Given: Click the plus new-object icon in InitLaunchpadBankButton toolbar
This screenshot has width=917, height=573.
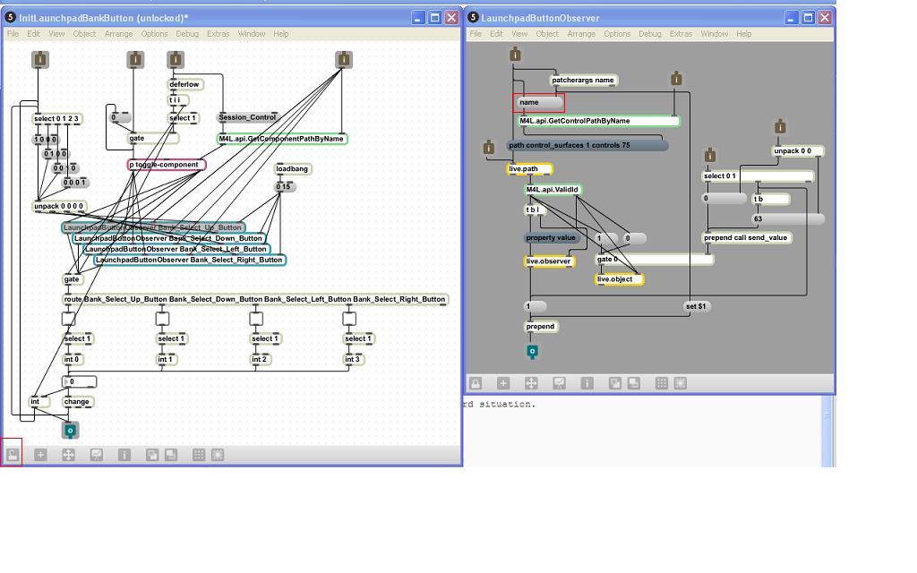Looking at the screenshot, I should 40,454.
